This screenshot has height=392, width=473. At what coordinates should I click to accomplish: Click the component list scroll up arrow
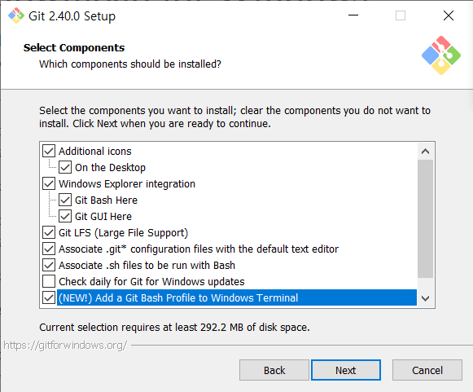(x=425, y=151)
